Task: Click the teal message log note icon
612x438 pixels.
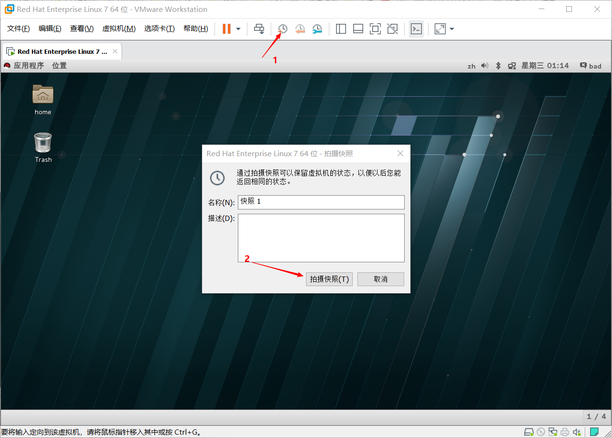Action: coord(594,432)
